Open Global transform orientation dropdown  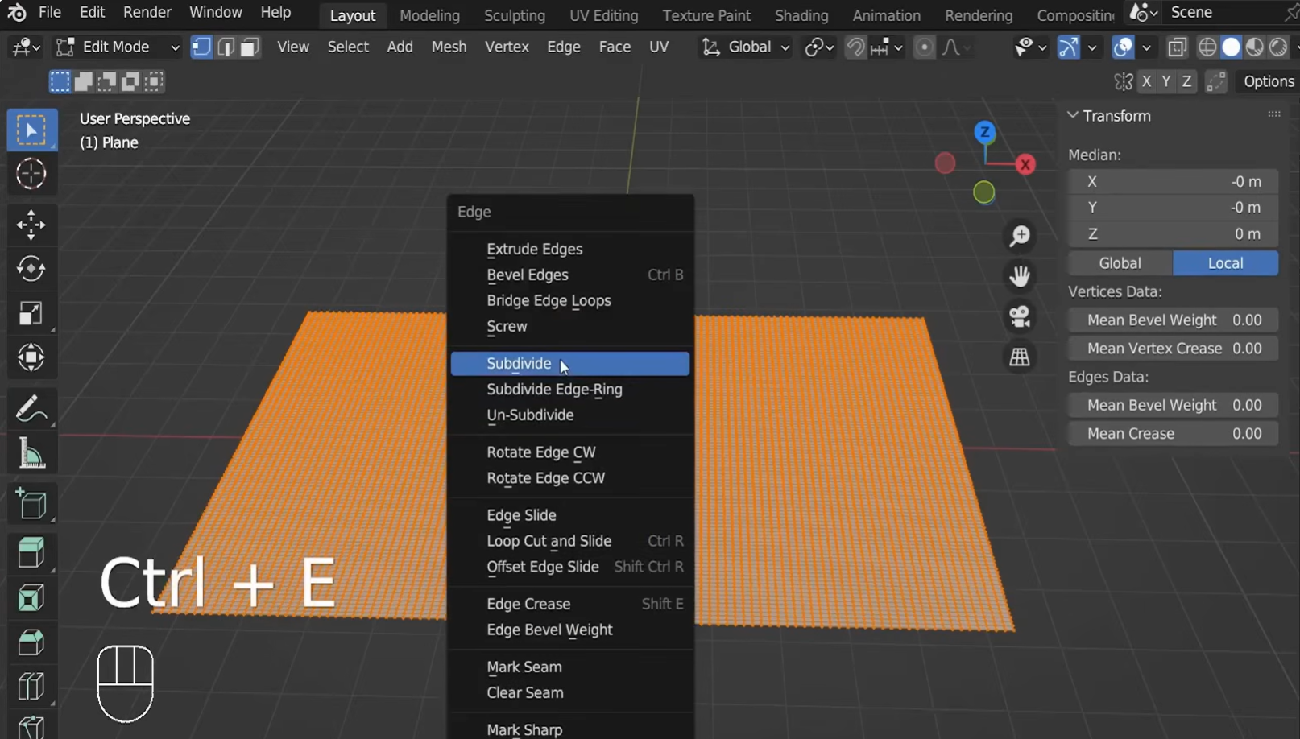(746, 47)
